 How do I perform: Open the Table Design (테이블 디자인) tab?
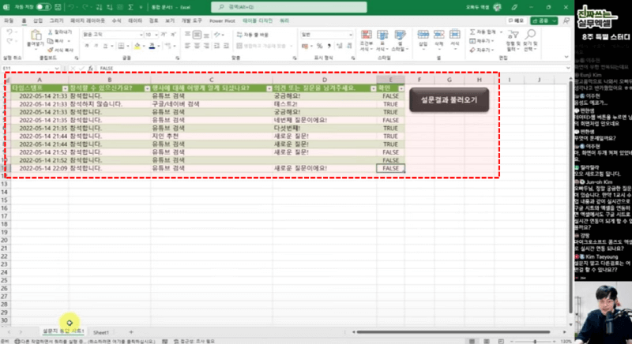258,21
